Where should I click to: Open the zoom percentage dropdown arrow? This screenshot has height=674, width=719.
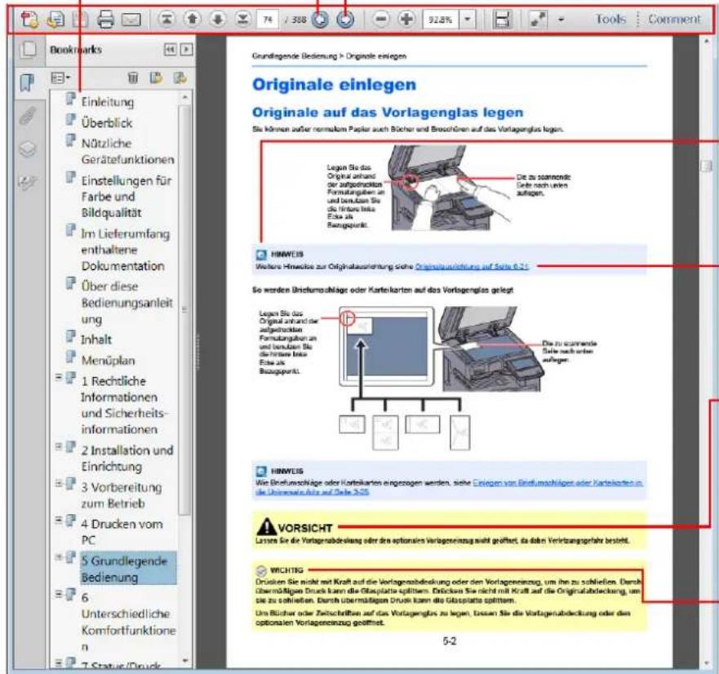click(468, 20)
